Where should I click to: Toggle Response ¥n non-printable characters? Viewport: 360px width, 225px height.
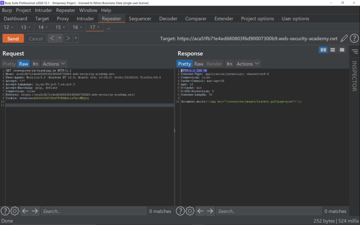[x=229, y=64]
